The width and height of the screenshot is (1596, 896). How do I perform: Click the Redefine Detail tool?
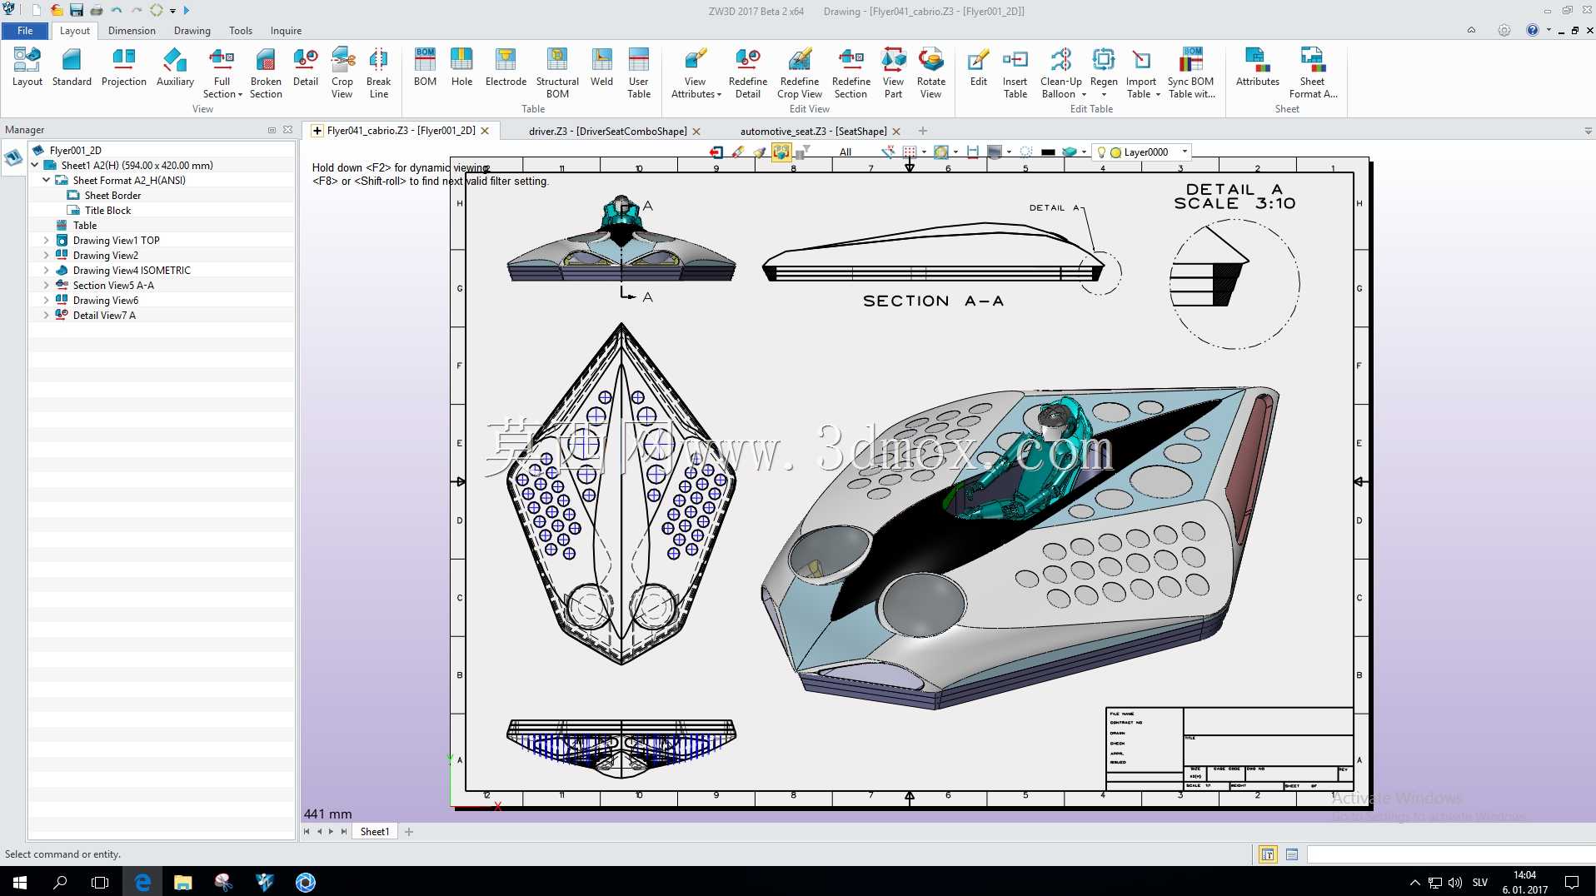748,73
